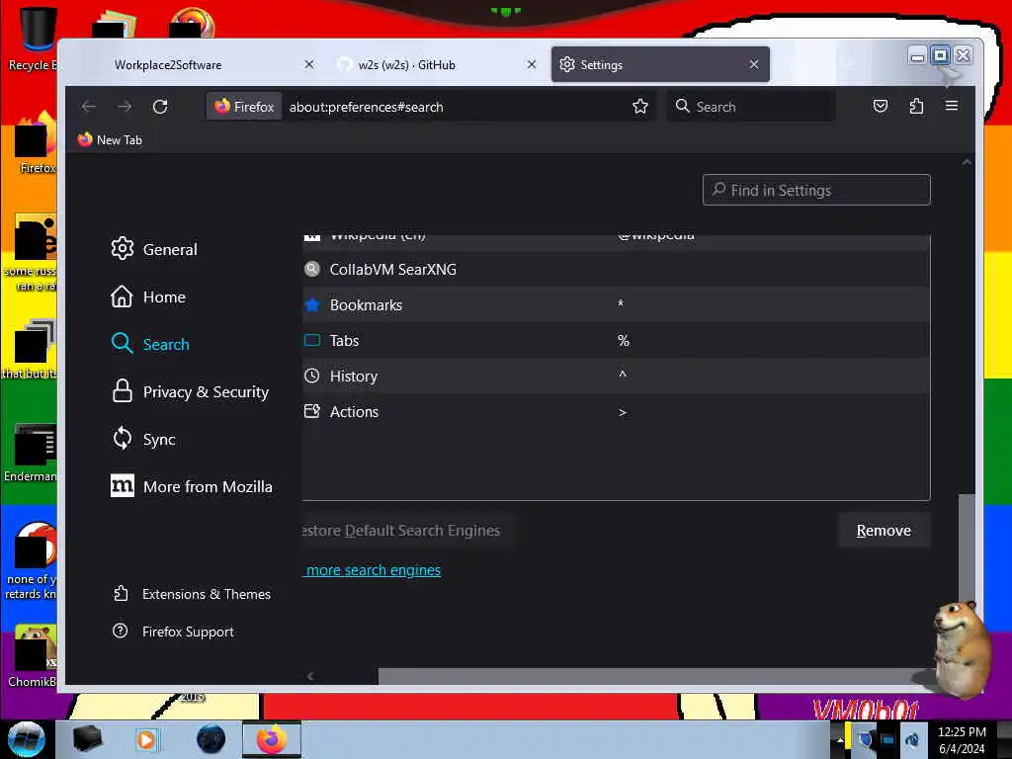This screenshot has height=759, width=1012.
Task: Click the blue star Bookmarks icon
Action: pos(311,304)
